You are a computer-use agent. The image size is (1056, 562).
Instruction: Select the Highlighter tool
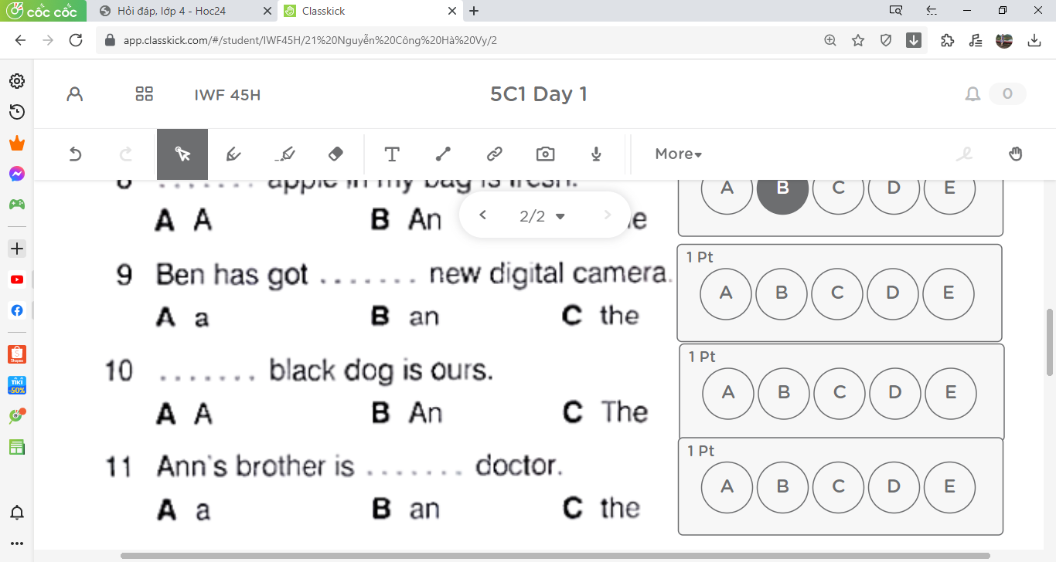point(284,154)
